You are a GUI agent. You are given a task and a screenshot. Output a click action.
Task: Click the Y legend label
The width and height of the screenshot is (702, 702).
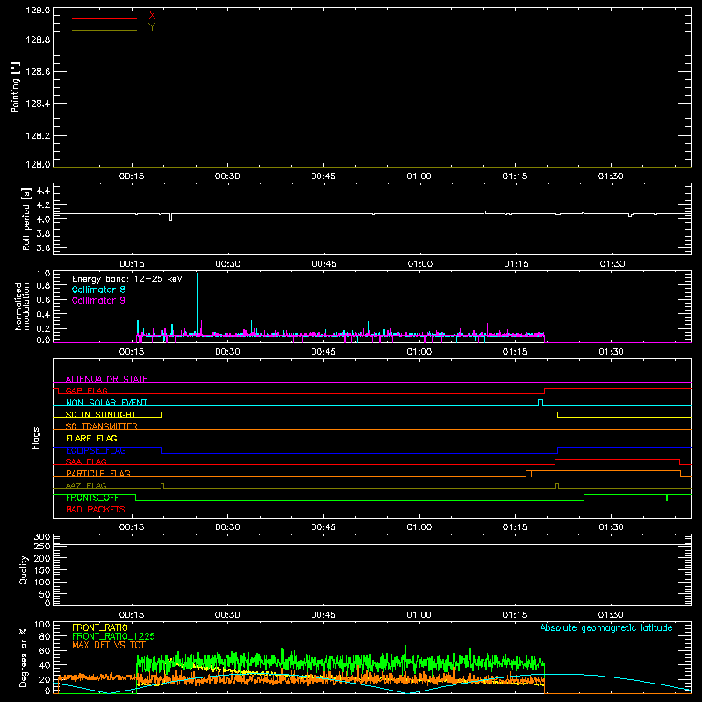tap(152, 27)
